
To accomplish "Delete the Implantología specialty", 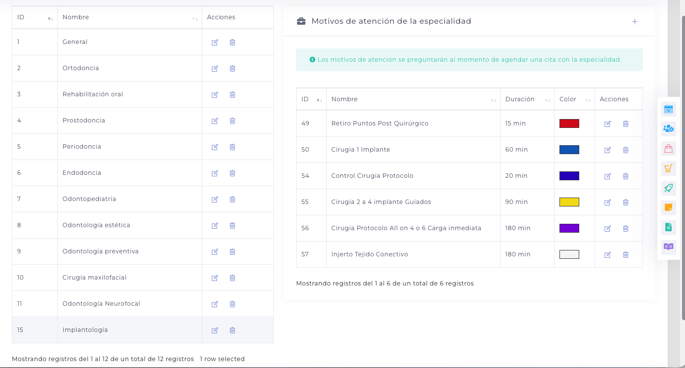I will [232, 330].
